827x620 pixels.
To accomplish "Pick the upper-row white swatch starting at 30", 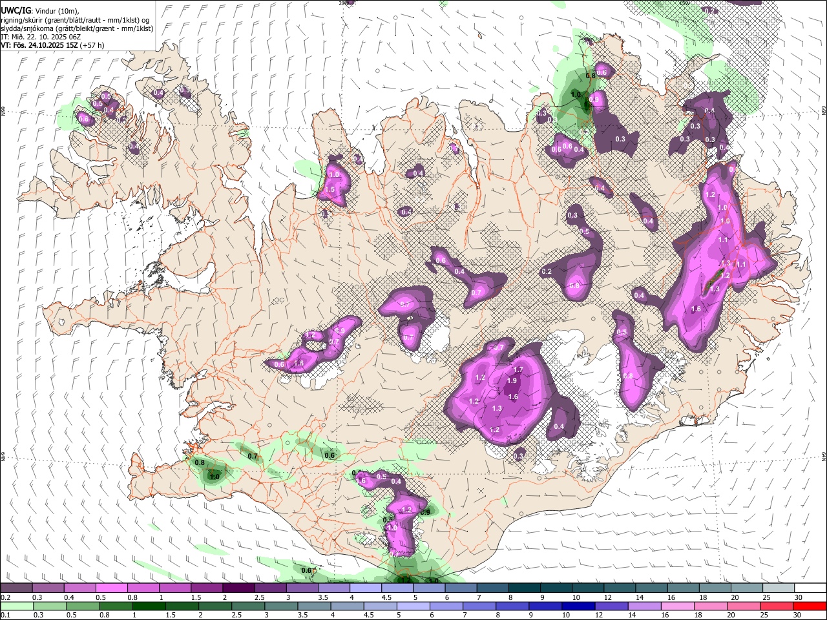I will click(810, 588).
